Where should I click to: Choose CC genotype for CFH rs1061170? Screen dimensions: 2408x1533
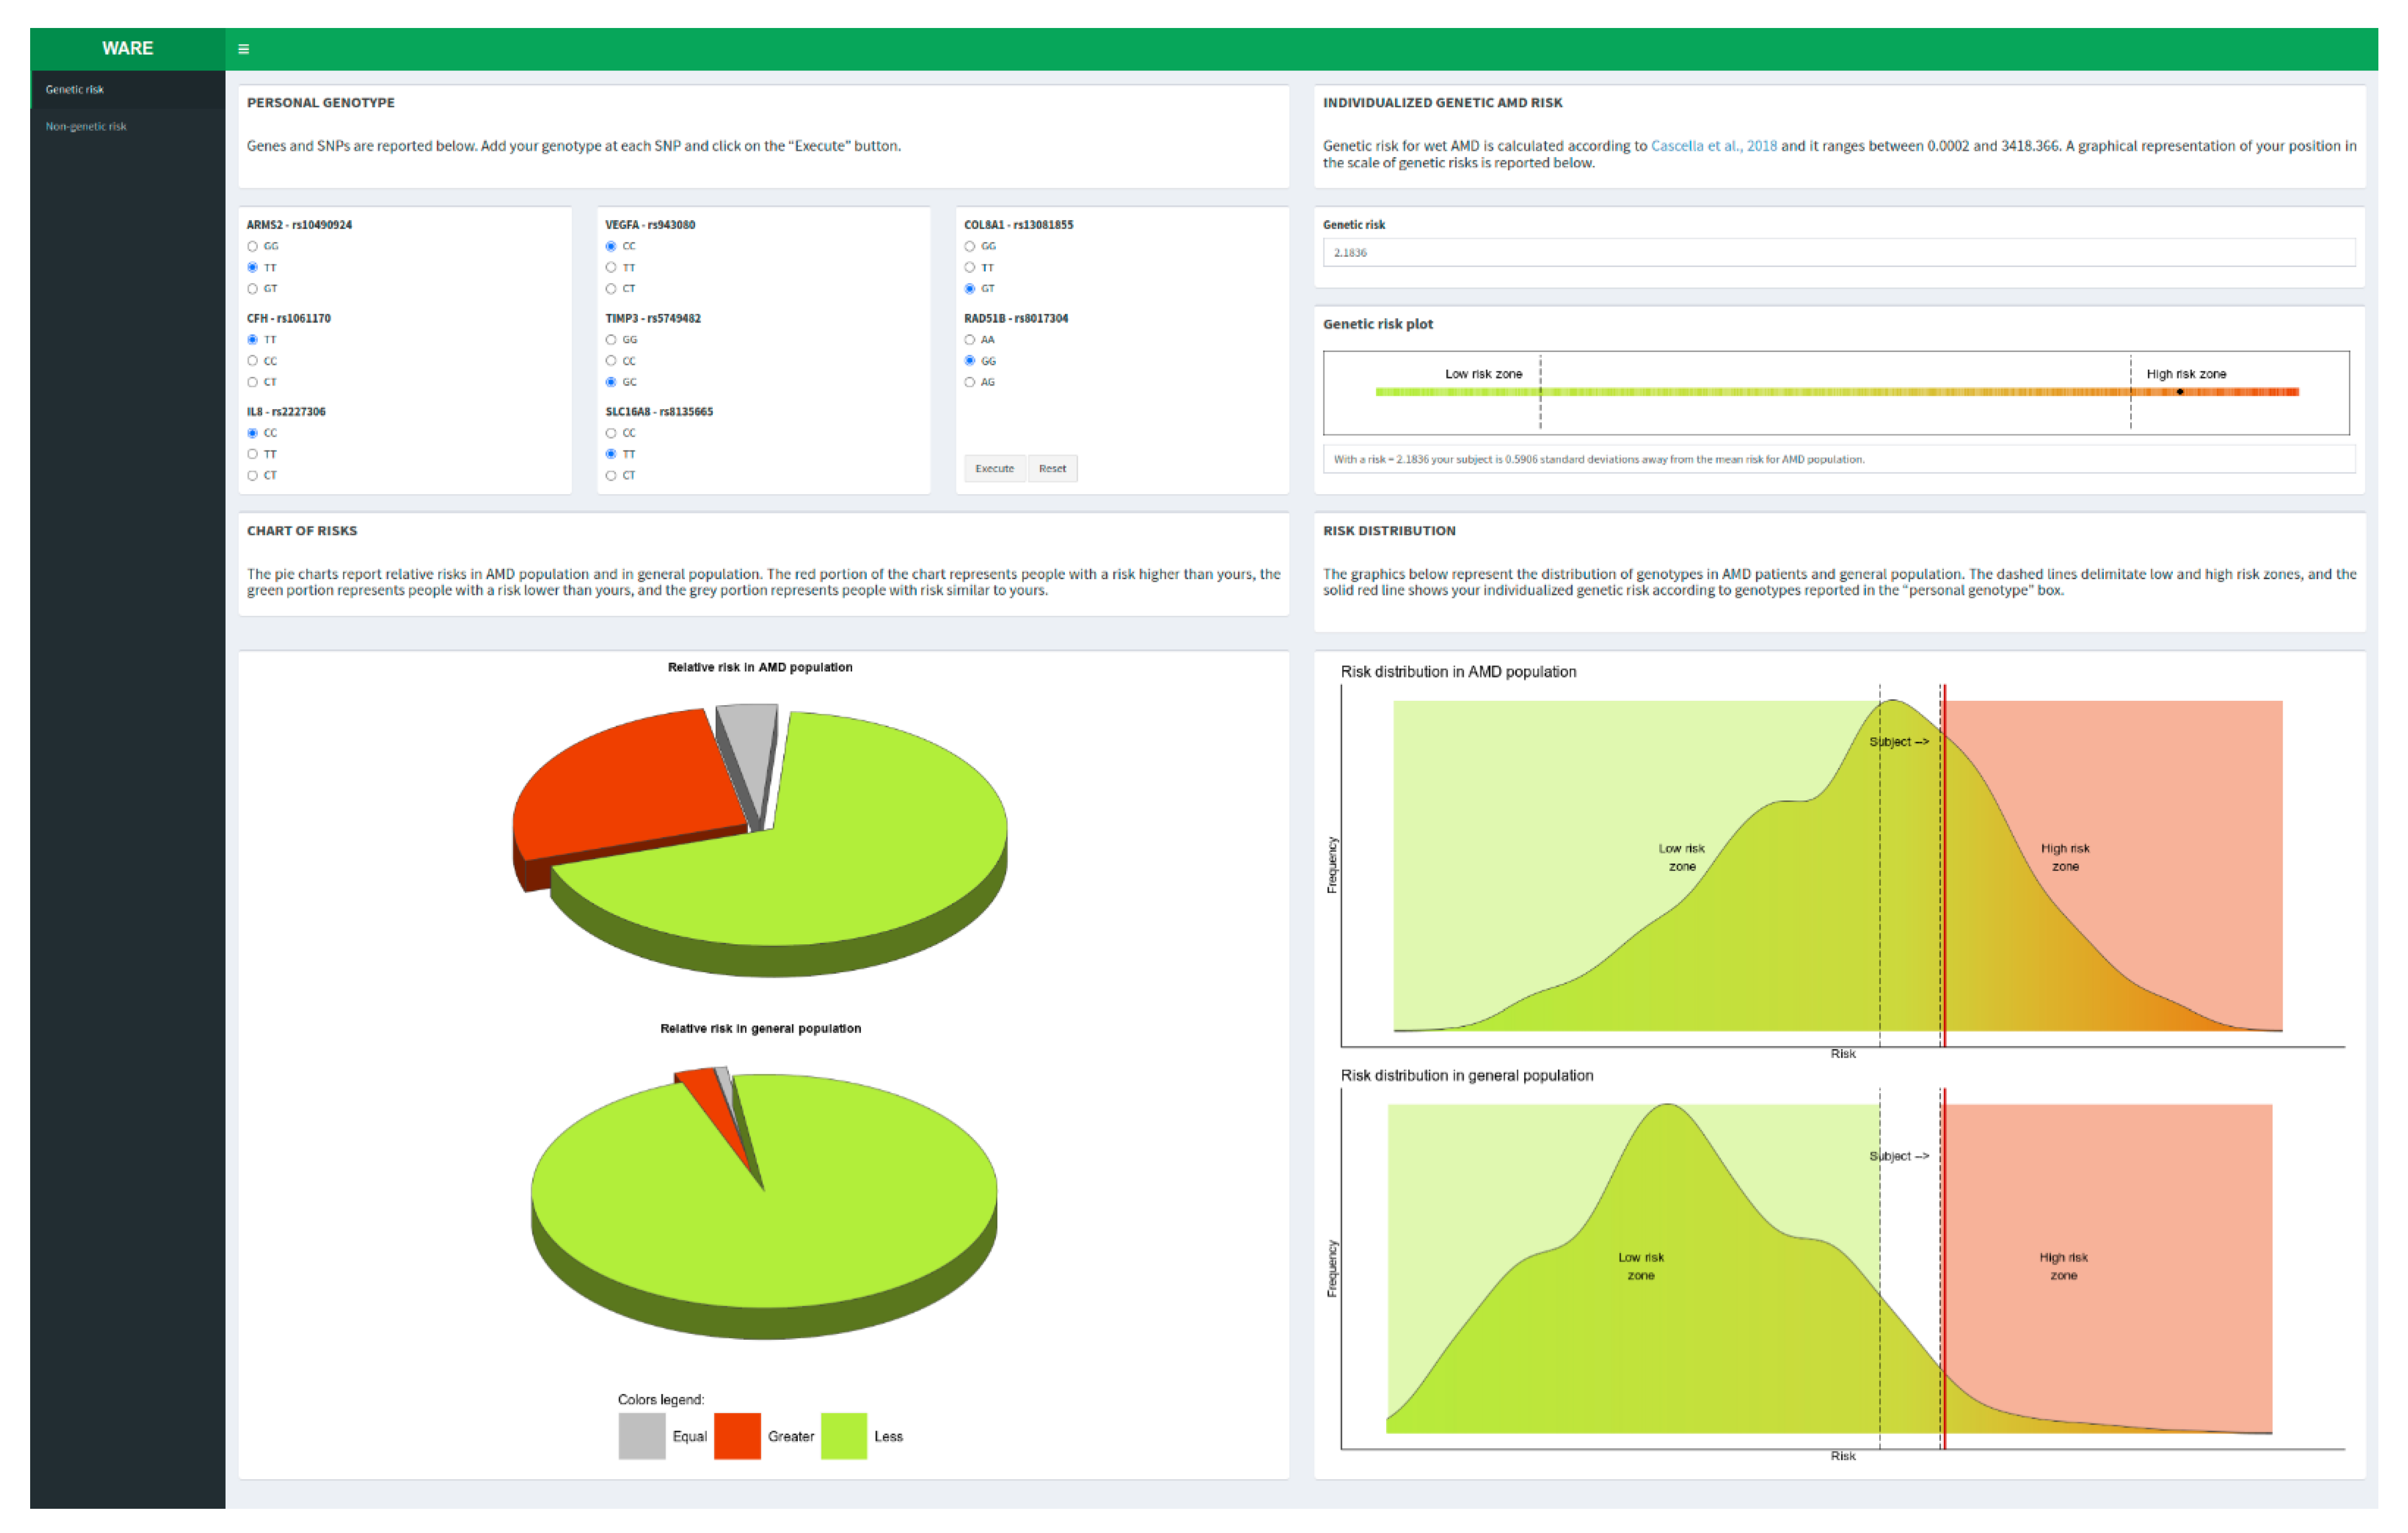(x=253, y=361)
